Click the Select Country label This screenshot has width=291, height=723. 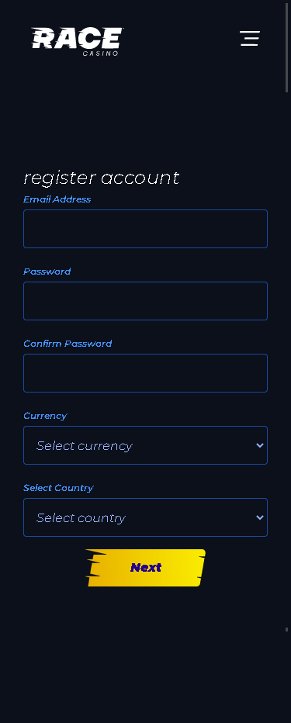(58, 488)
